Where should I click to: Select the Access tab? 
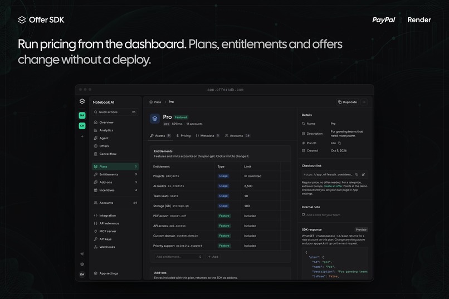click(x=160, y=136)
